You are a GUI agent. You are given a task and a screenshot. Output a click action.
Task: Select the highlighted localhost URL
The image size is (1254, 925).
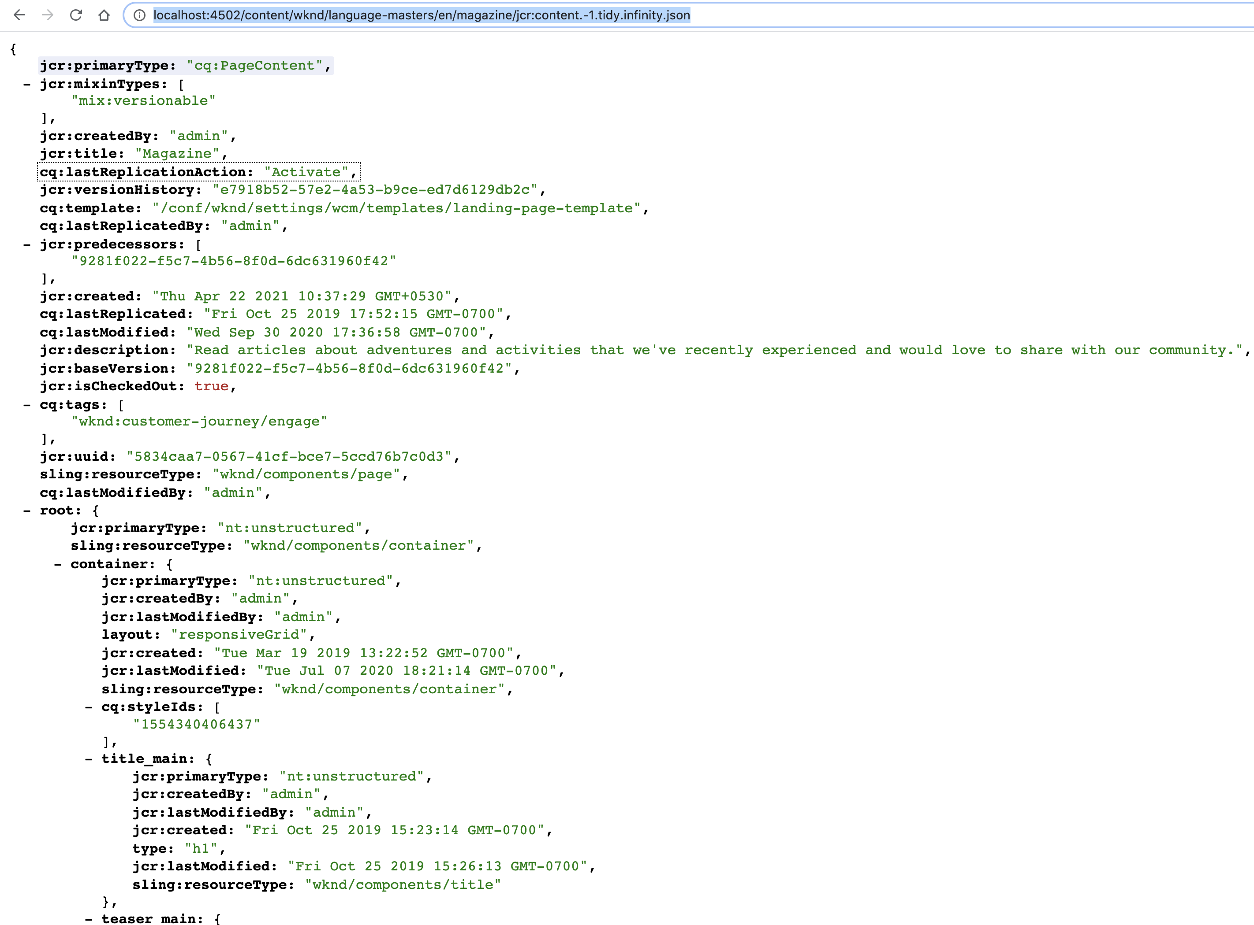click(421, 16)
